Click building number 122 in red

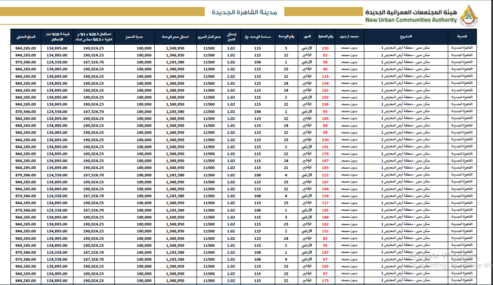click(325, 175)
